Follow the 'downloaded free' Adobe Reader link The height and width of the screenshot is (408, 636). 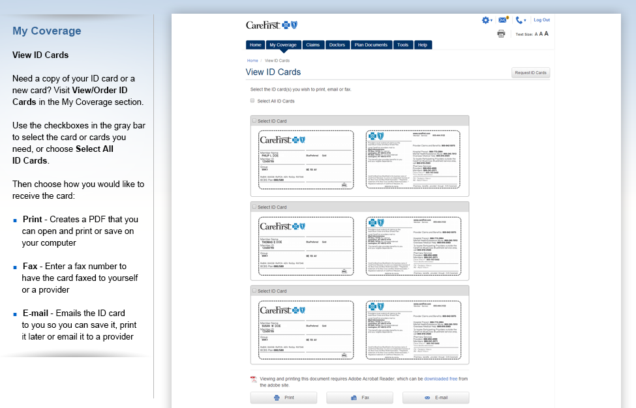(440, 379)
